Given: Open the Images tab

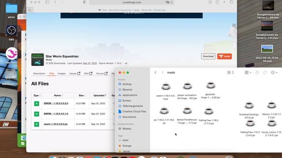Looking at the screenshot, I should [x=62, y=73].
